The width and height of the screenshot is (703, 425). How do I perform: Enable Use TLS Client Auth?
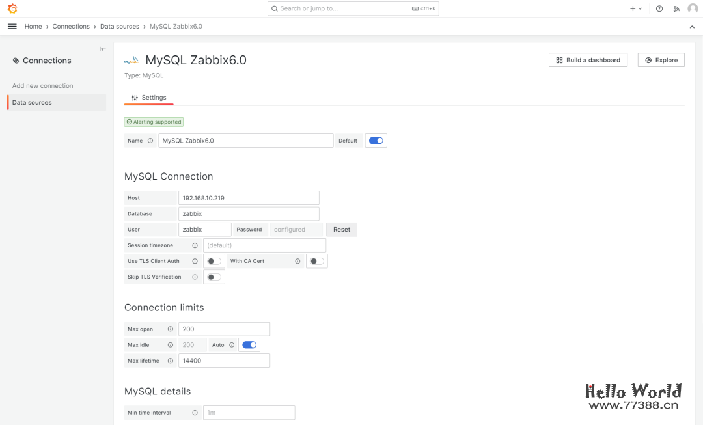pos(214,261)
